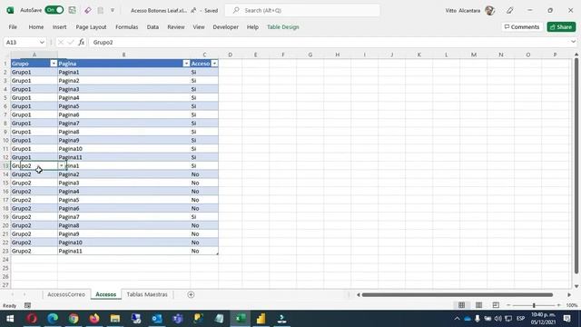The height and width of the screenshot is (327, 581).
Task: Add a new sheet with the plus icon
Action: coord(191,294)
